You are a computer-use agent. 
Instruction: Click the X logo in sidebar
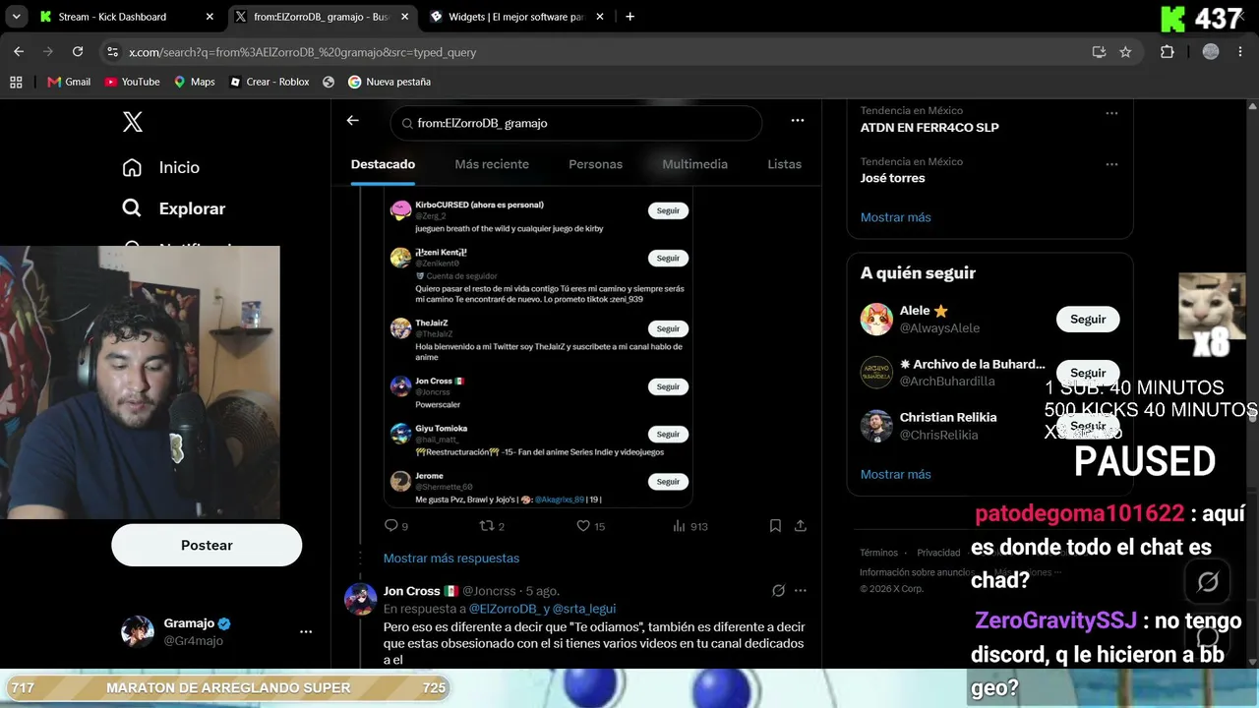pyautogui.click(x=133, y=122)
